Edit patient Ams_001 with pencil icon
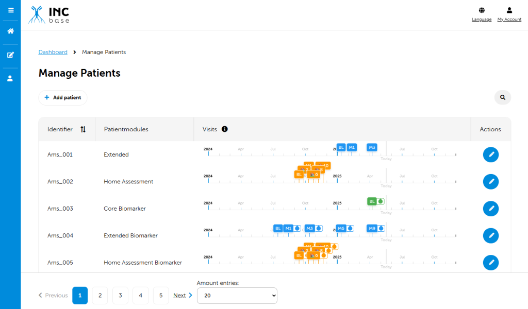528x309 pixels. point(490,154)
